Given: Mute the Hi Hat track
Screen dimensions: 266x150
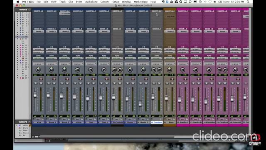Looking at the screenshot, I should 80,83.
